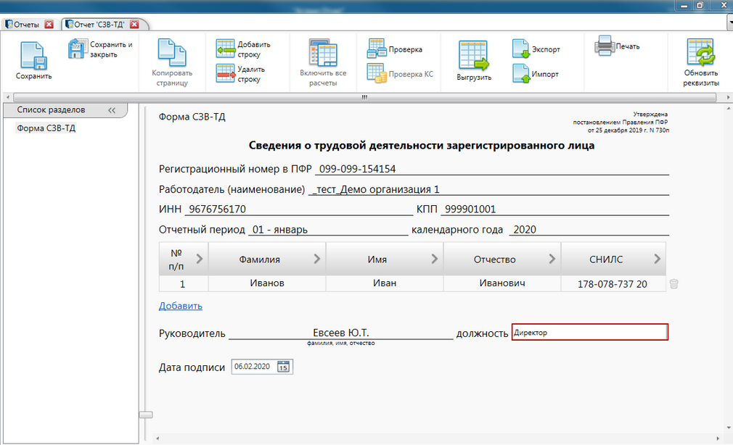Click the left panel splitter handle
This screenshot has width=733, height=445.
click(146, 415)
